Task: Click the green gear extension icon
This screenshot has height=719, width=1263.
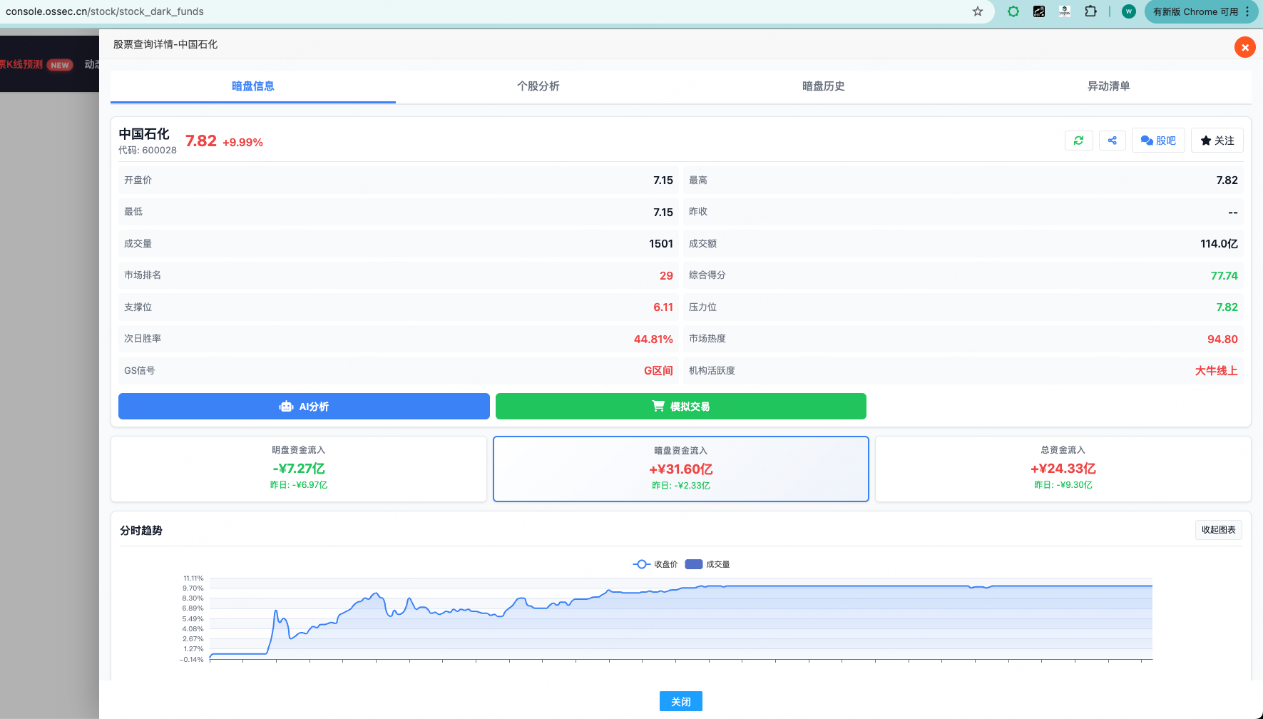Action: coord(1013,11)
